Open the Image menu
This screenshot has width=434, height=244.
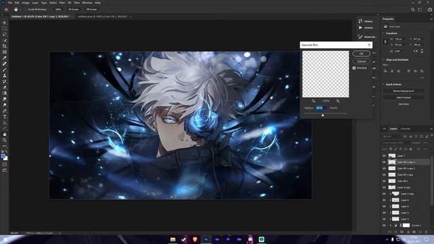click(x=25, y=3)
